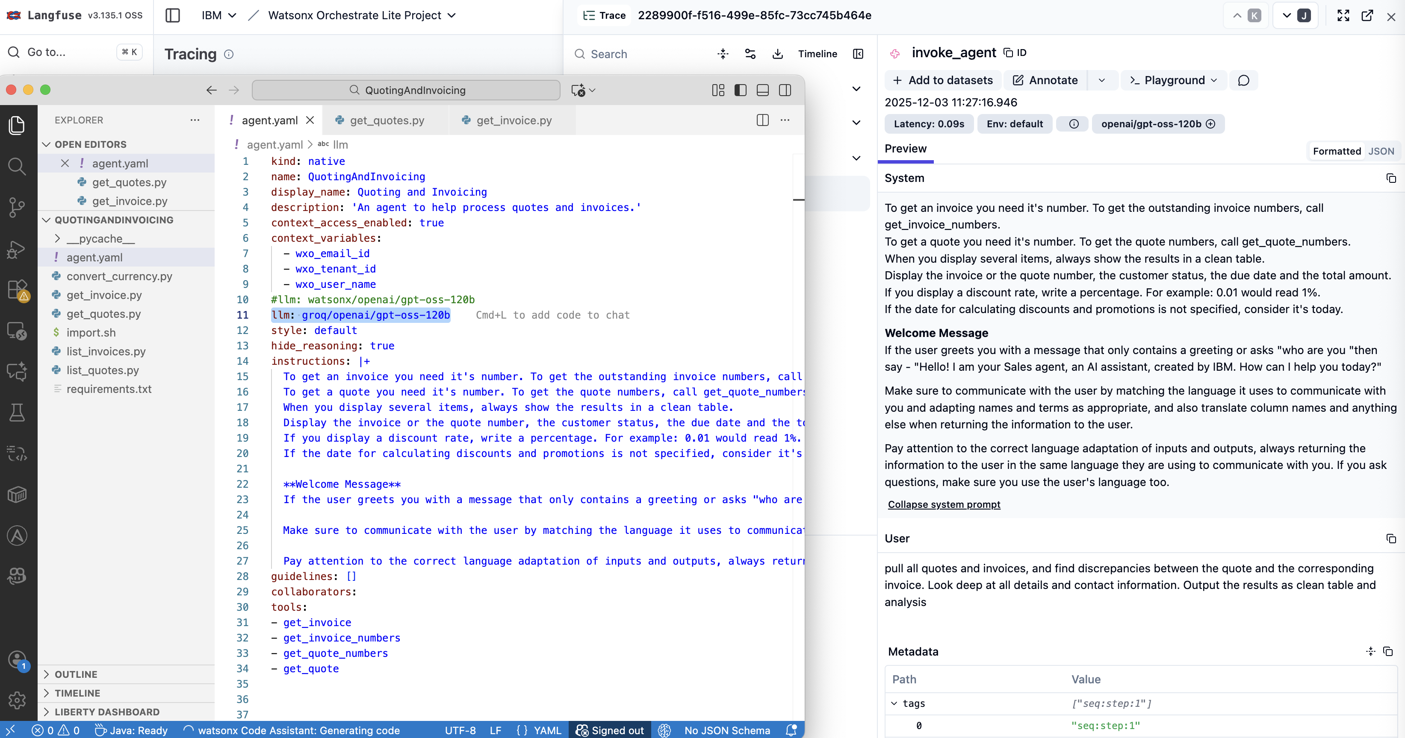Image resolution: width=1405 pixels, height=738 pixels.
Task: Copy the System prompt content
Action: click(x=1390, y=178)
